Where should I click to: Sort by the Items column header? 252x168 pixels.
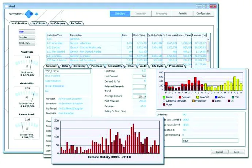(x=127, y=35)
